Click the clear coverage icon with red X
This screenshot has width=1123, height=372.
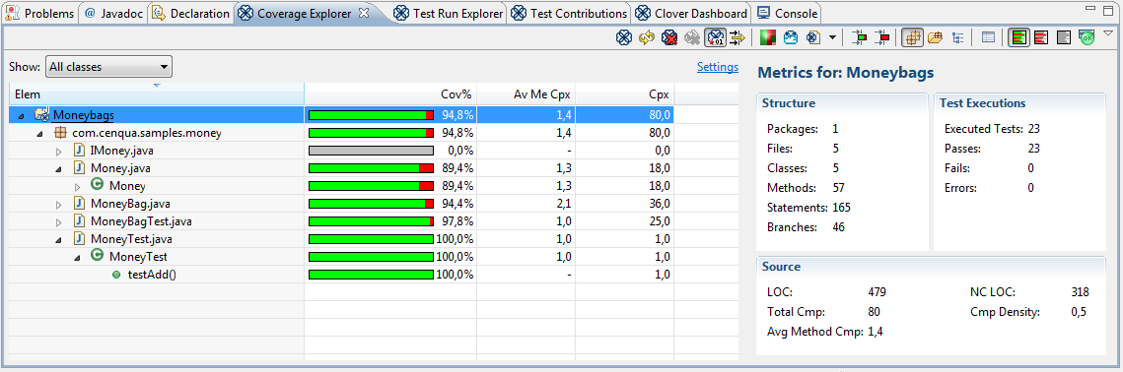pos(669,38)
